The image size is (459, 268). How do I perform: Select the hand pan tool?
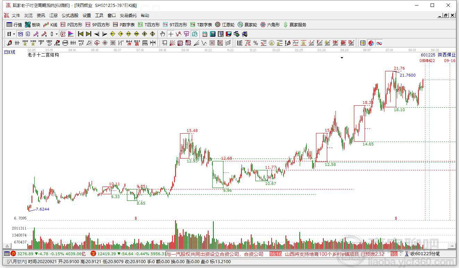[162, 34]
